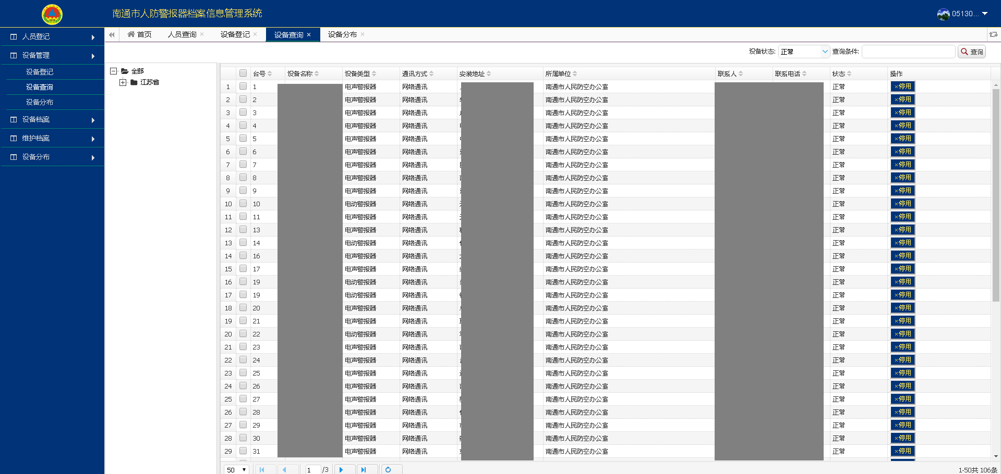Click the 查询 search button
The height and width of the screenshot is (474, 1001).
click(x=972, y=52)
